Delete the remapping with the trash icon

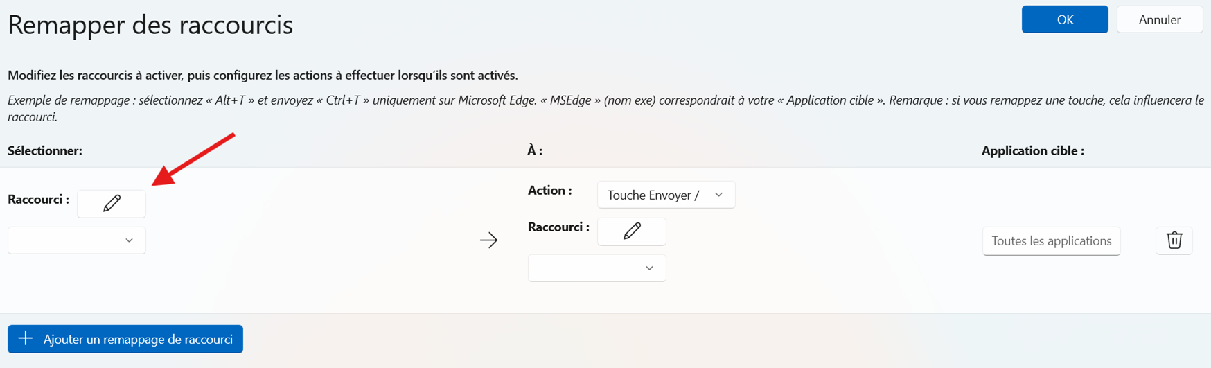pyautogui.click(x=1174, y=240)
